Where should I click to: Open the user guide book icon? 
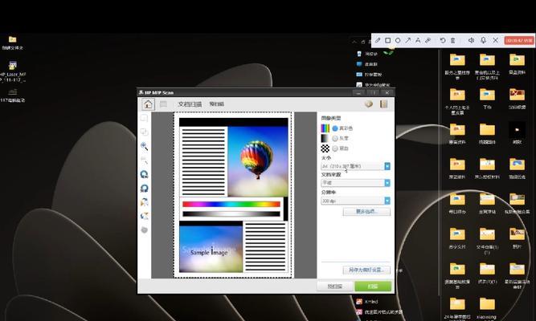[384, 104]
